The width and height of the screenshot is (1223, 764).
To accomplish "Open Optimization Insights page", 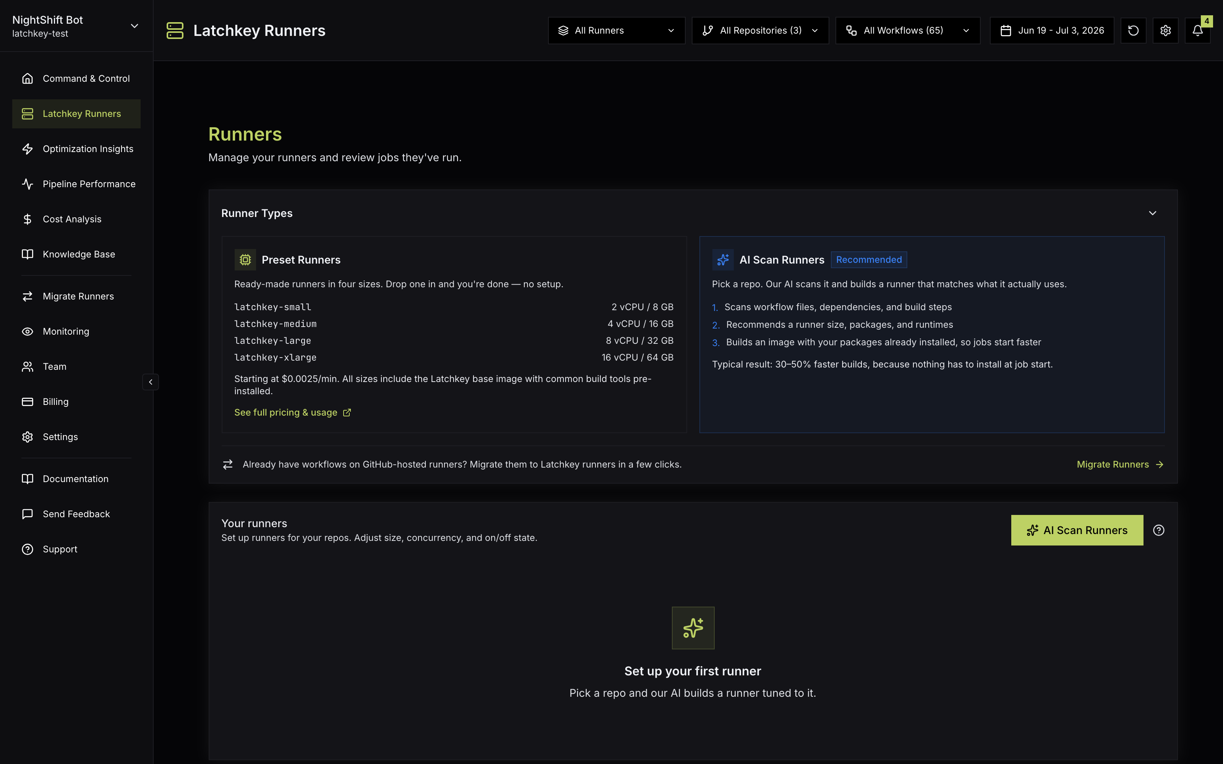I will point(76,149).
